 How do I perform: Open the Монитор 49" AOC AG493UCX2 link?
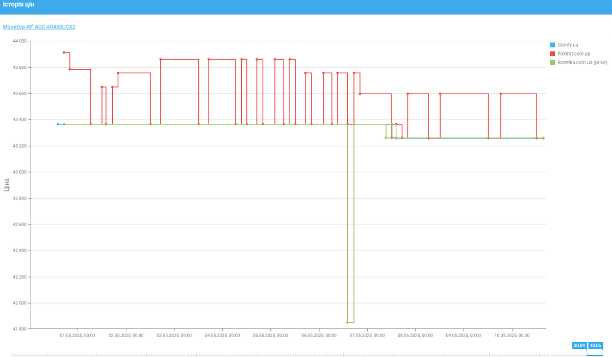point(39,26)
